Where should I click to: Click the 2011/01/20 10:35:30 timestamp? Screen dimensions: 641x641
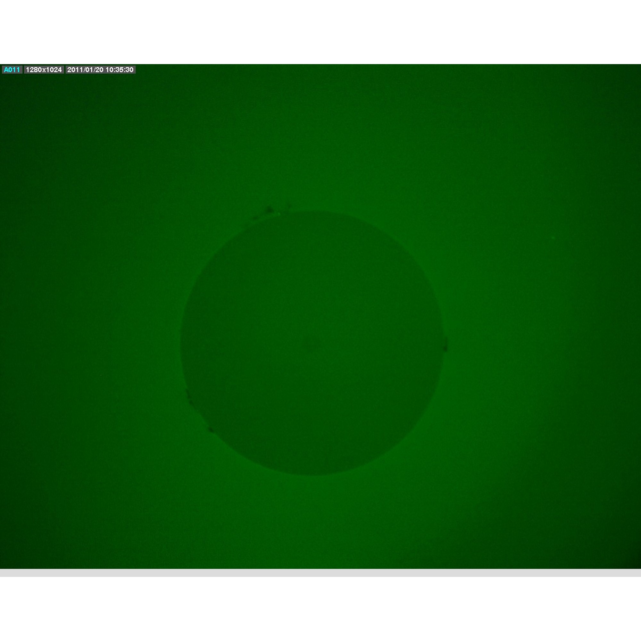[100, 70]
